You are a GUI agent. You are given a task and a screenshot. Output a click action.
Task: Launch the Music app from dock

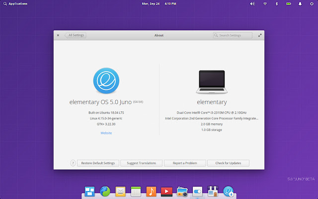151,191
